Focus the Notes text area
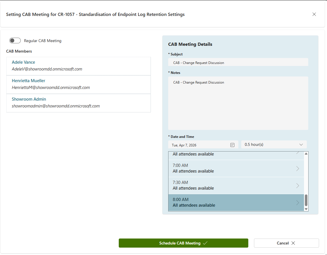This screenshot has height=255, width=327. coord(238,103)
